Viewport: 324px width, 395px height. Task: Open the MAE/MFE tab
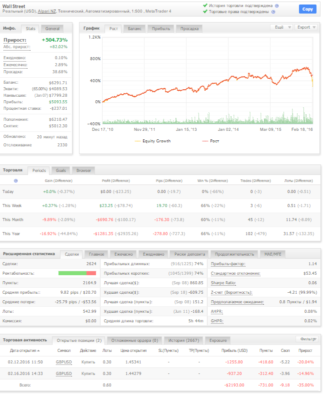pos(272,255)
